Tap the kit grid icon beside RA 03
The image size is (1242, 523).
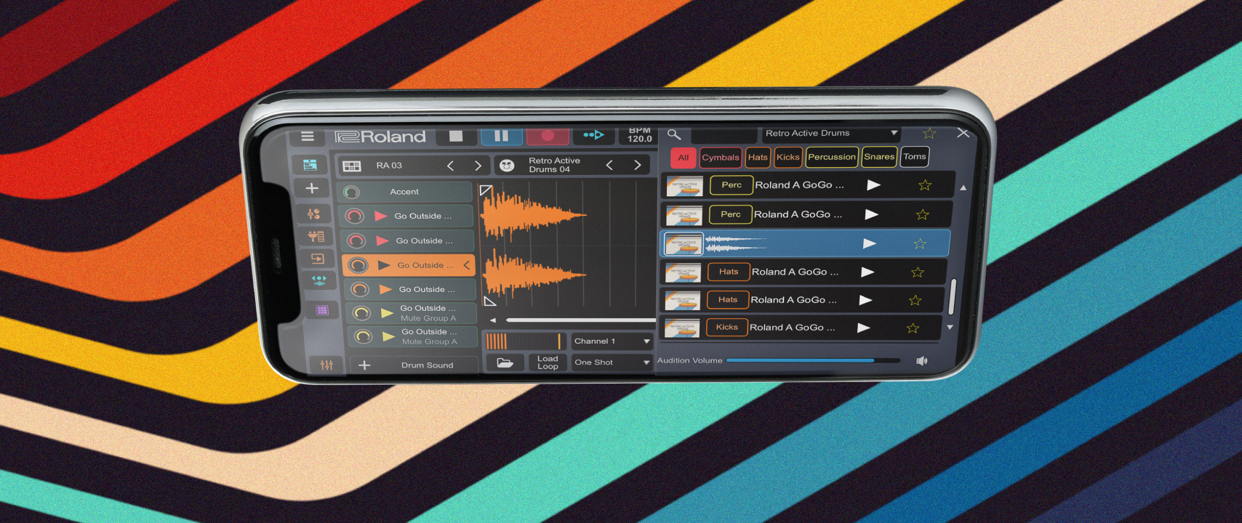[x=352, y=166]
